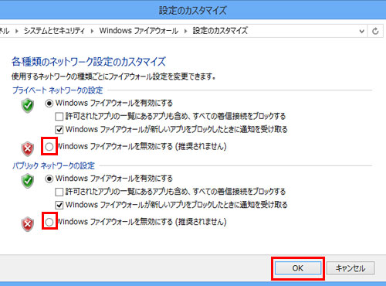Open the address bar history dropdown arrow
The height and width of the screenshot is (286, 386).
click(362, 31)
